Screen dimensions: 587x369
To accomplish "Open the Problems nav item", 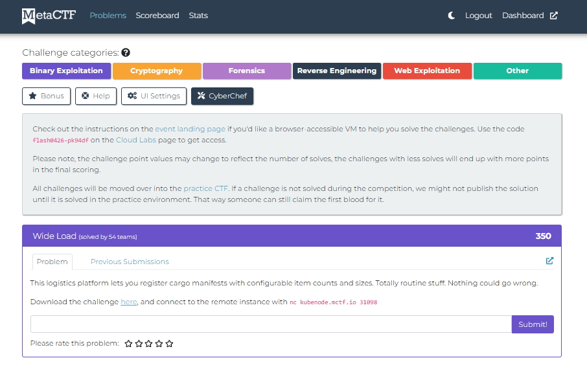I will pos(108,16).
